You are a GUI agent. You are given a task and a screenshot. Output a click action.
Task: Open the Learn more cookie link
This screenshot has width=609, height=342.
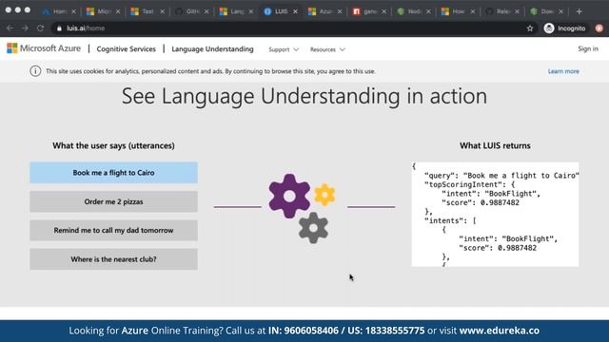tap(563, 71)
